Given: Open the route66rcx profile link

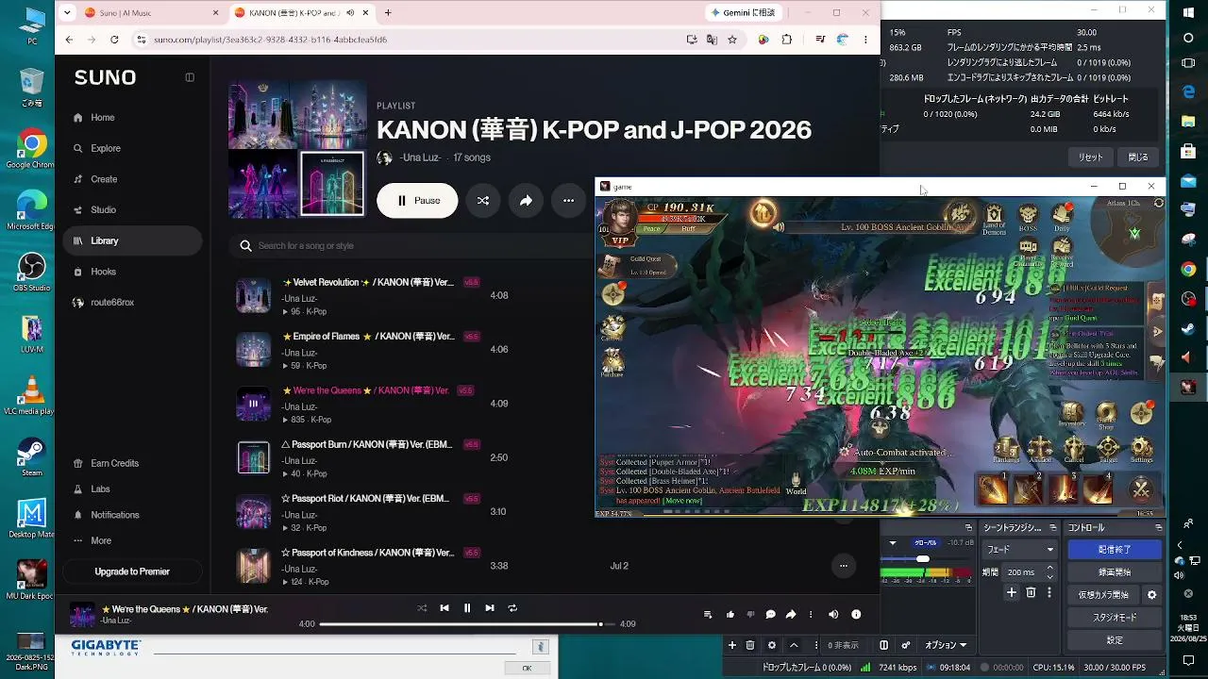Looking at the screenshot, I should (112, 303).
